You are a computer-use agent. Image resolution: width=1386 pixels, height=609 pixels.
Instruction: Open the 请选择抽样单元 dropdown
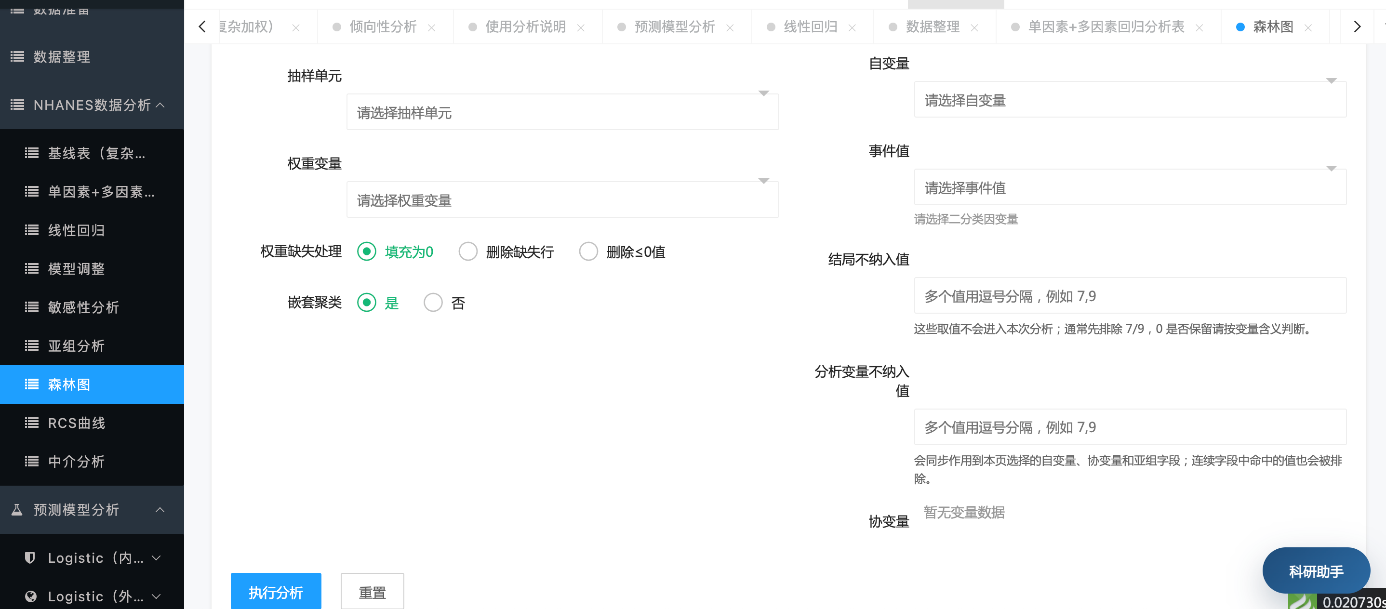tap(562, 112)
